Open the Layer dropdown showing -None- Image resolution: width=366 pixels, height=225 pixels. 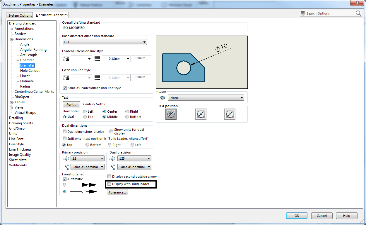(206, 98)
